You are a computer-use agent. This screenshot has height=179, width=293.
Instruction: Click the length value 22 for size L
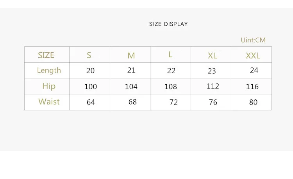tap(171, 71)
